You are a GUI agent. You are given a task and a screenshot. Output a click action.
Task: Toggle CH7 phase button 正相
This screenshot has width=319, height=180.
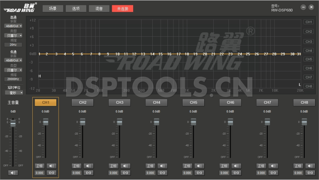(261, 166)
